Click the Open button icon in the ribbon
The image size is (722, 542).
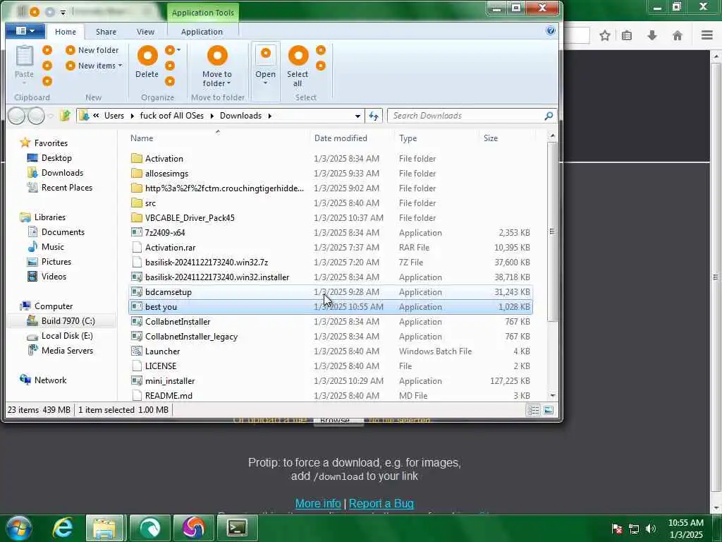tap(265, 54)
